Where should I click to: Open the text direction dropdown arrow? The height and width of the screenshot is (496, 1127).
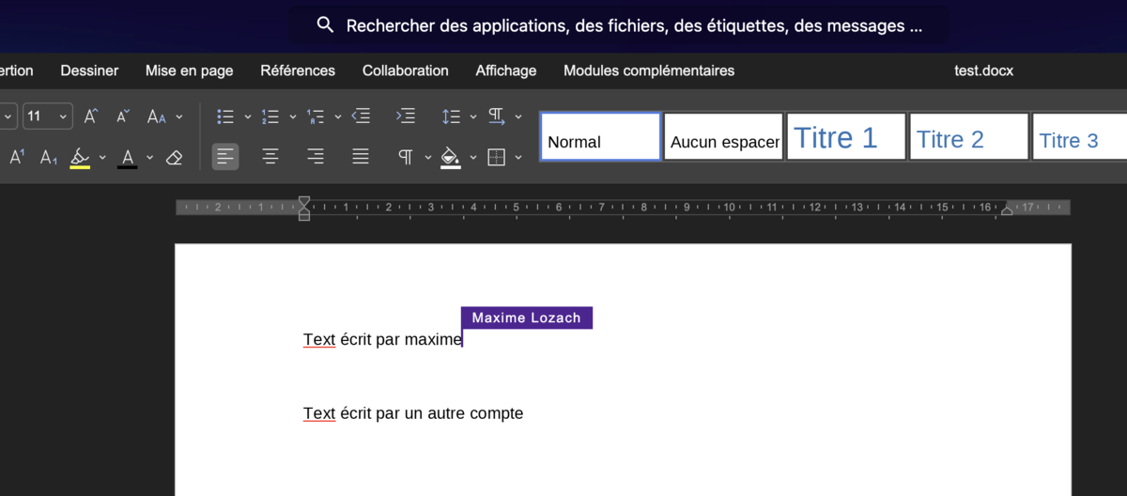tap(518, 116)
